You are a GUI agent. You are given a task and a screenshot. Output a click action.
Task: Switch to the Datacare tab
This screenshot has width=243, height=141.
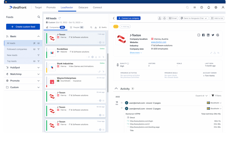click(x=83, y=8)
